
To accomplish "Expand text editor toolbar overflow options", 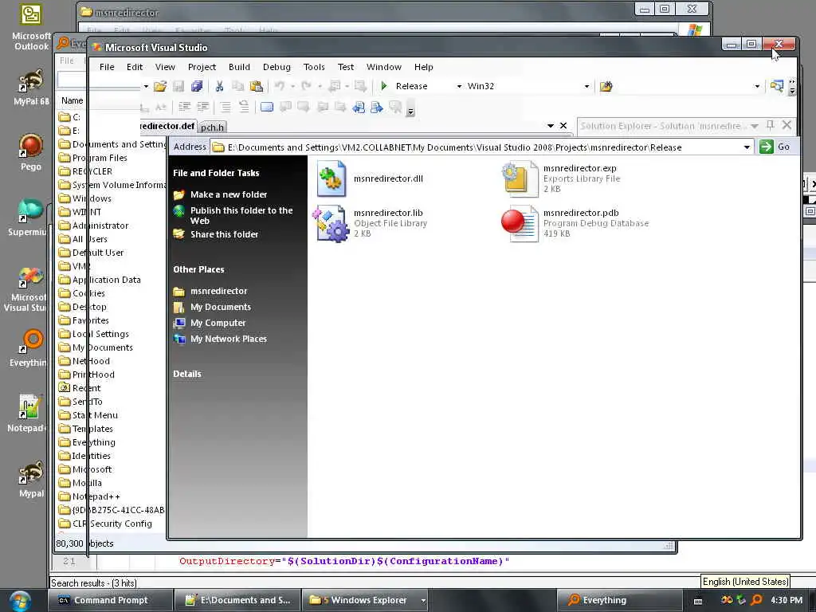I will tap(410, 111).
